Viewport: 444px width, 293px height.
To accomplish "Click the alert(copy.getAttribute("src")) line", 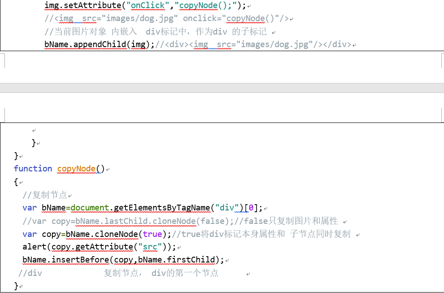I will (x=99, y=247).
